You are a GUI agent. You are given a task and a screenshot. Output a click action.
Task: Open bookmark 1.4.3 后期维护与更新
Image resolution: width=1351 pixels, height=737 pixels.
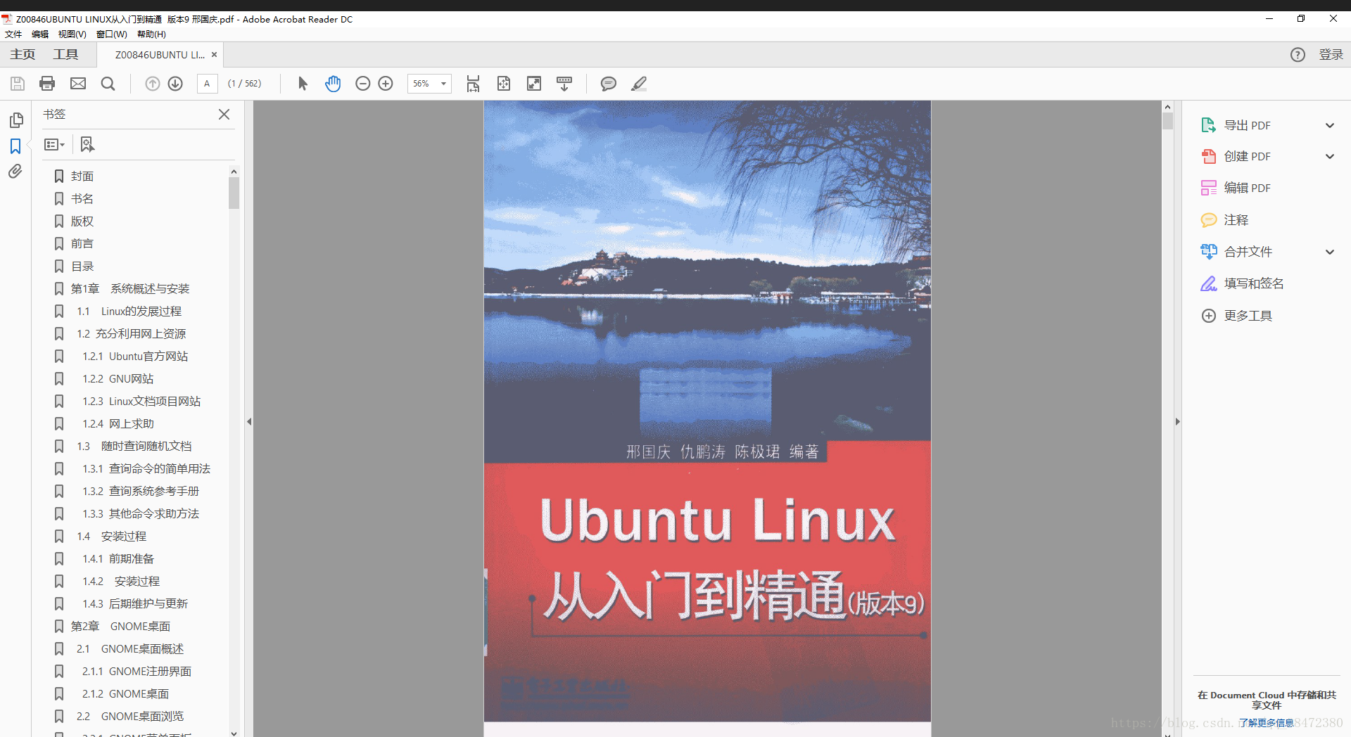coord(134,604)
